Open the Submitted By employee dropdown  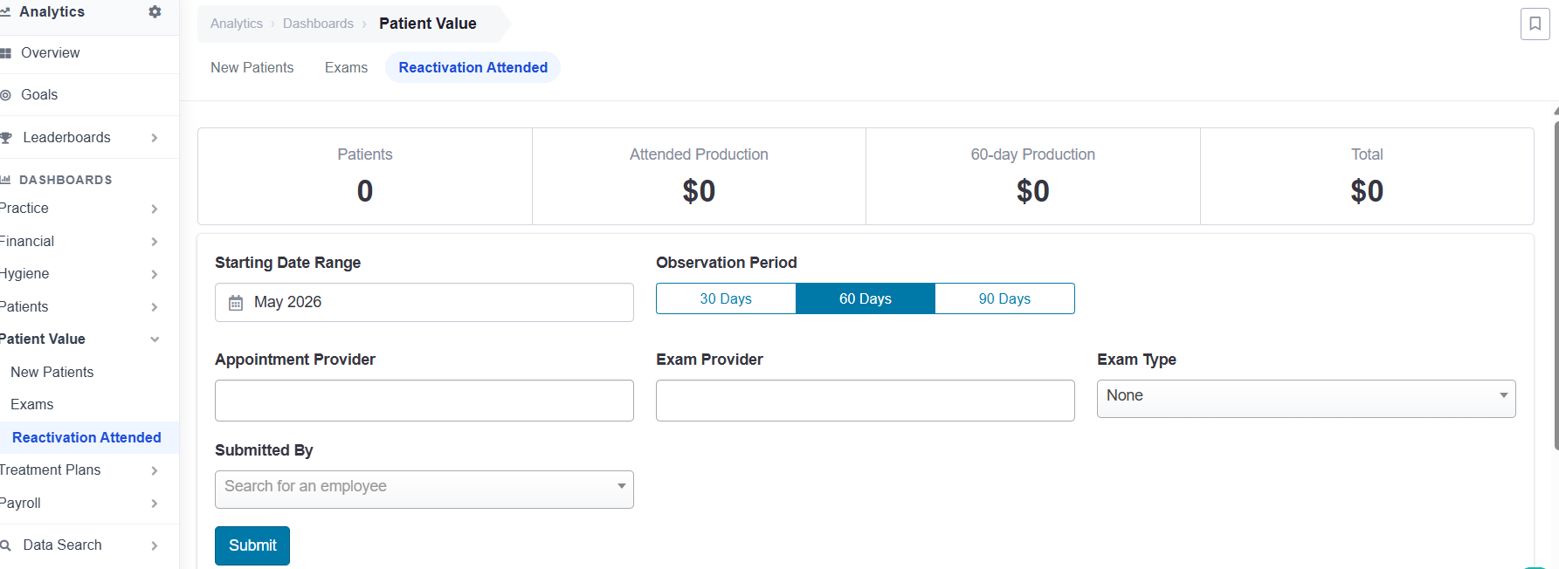click(424, 490)
